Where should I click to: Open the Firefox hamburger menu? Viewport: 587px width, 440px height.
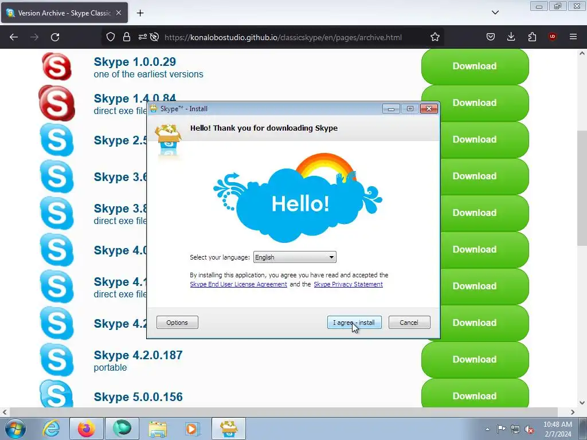(573, 37)
